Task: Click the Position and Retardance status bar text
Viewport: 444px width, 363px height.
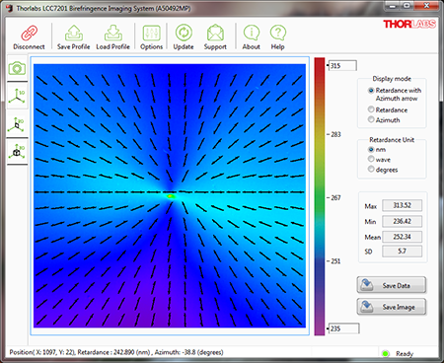Action: pyautogui.click(x=116, y=352)
